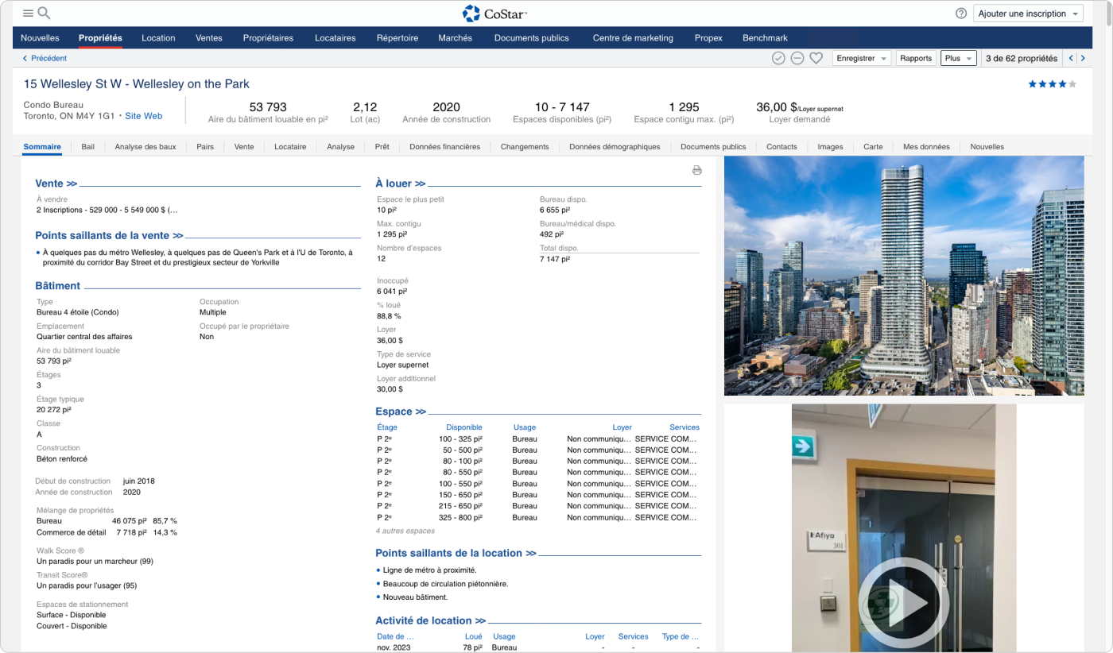Expand the Plus dropdown
Viewport: 1113px width, 653px height.
click(x=958, y=58)
